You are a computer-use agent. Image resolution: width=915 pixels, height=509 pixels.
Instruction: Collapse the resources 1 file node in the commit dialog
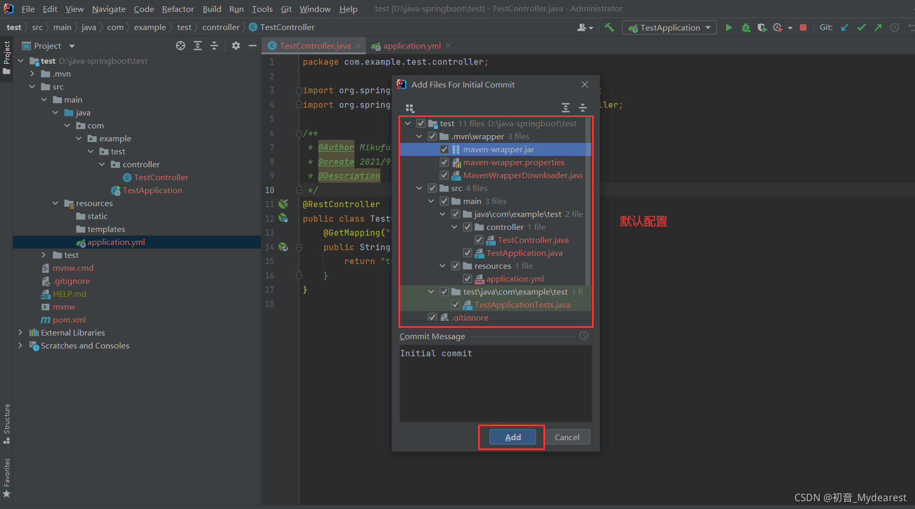(442, 266)
